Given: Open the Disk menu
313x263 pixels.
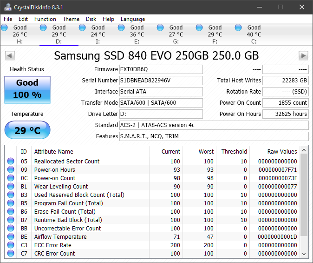Looking at the screenshot, I should point(91,19).
